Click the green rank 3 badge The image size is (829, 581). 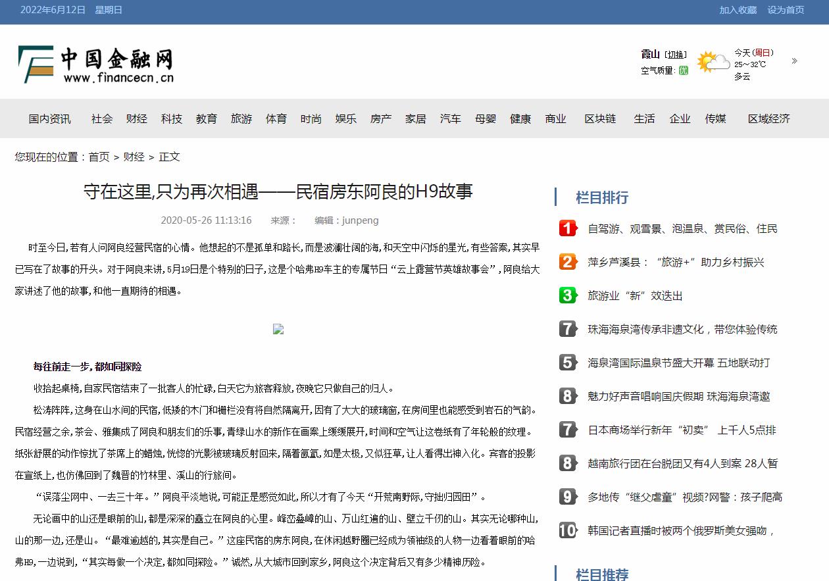568,295
